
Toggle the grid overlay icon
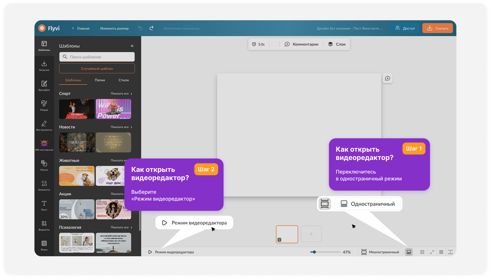[x=441, y=252]
